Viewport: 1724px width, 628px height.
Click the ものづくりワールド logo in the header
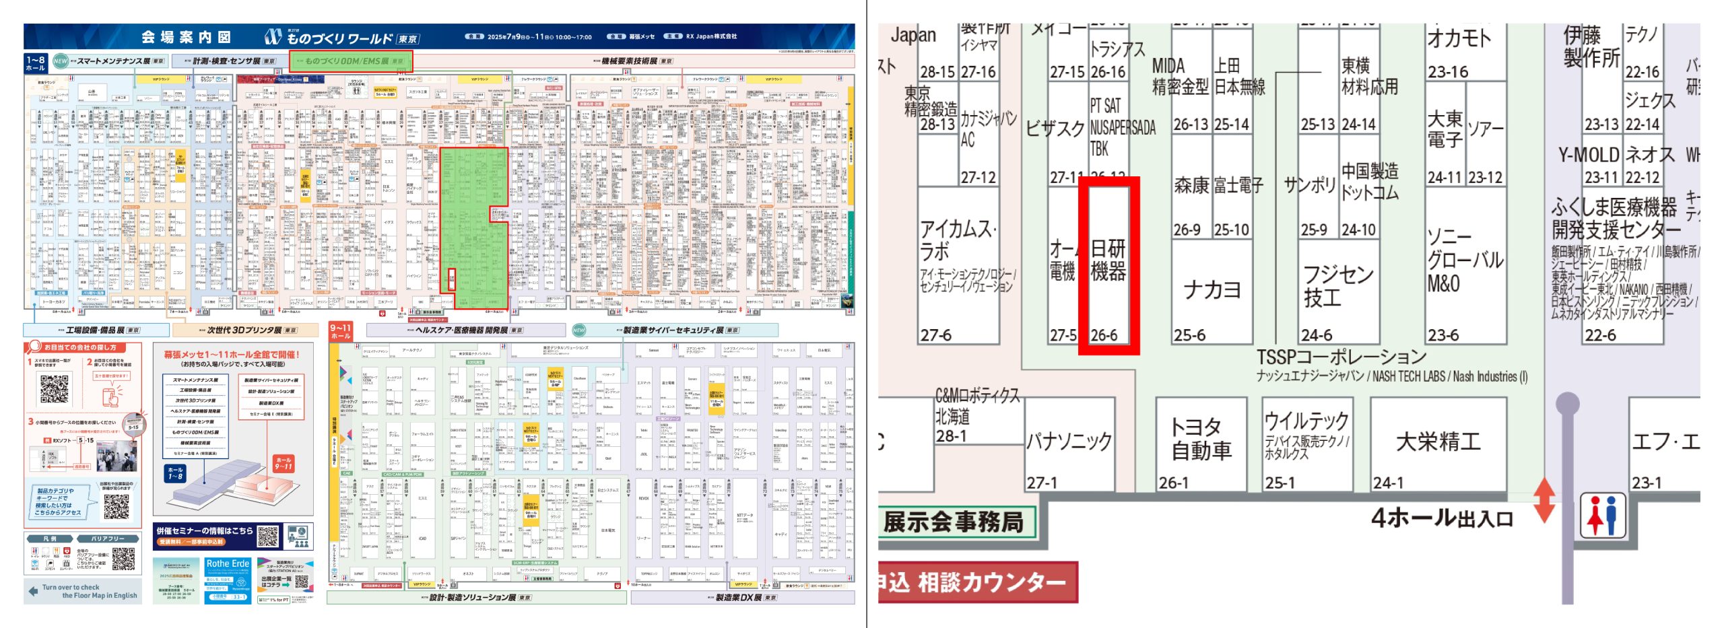point(341,37)
